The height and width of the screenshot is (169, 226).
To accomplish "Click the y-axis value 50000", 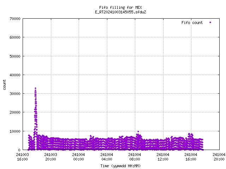I will coord(15,56).
